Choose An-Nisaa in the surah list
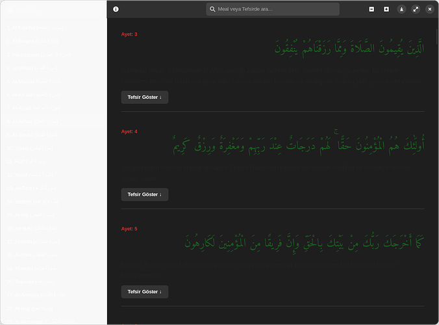Screen dimensions: 439x325 click(x=36, y=68)
